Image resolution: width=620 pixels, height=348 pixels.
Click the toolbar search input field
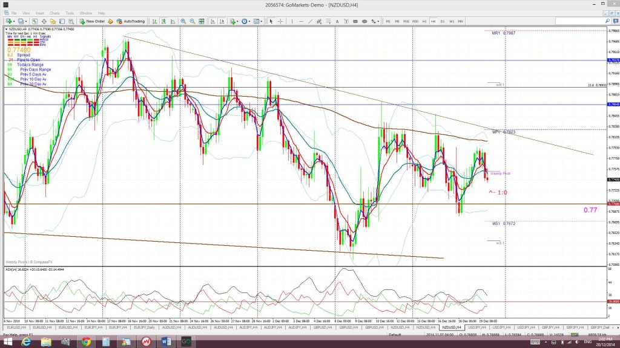(579, 21)
